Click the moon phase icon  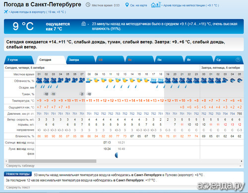pos(117,155)
